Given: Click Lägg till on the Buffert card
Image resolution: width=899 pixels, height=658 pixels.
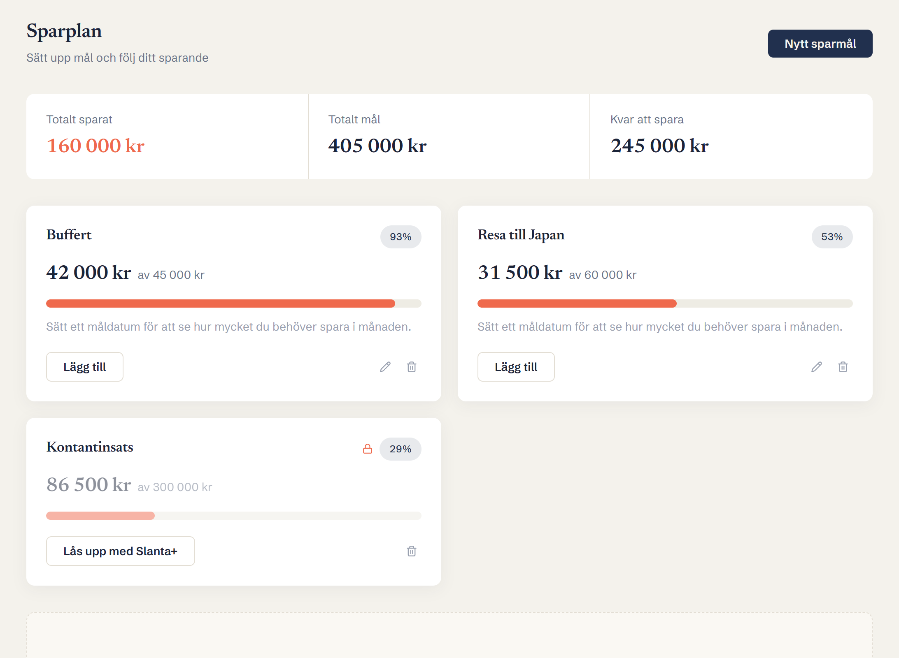Looking at the screenshot, I should tap(85, 367).
